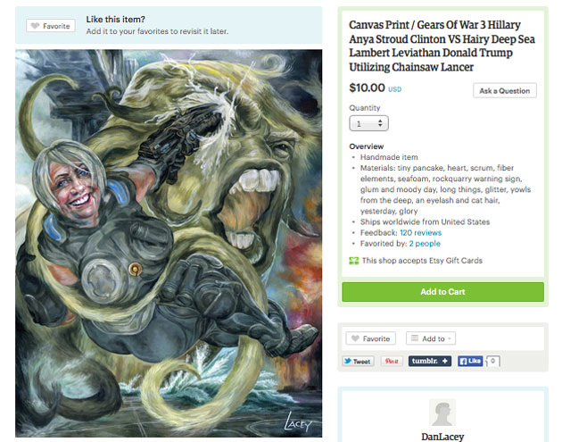This screenshot has height=442, width=562.
Task: Click the USD currency label
Action: [395, 89]
